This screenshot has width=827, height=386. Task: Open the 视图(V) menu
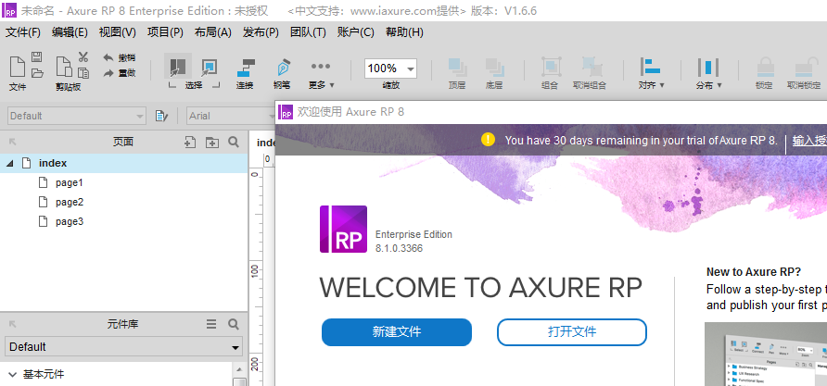pyautogui.click(x=117, y=32)
